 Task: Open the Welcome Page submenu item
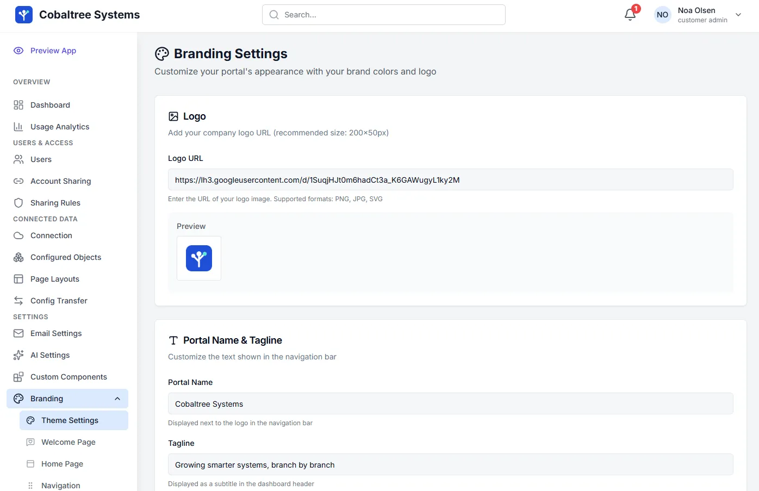coord(74,442)
